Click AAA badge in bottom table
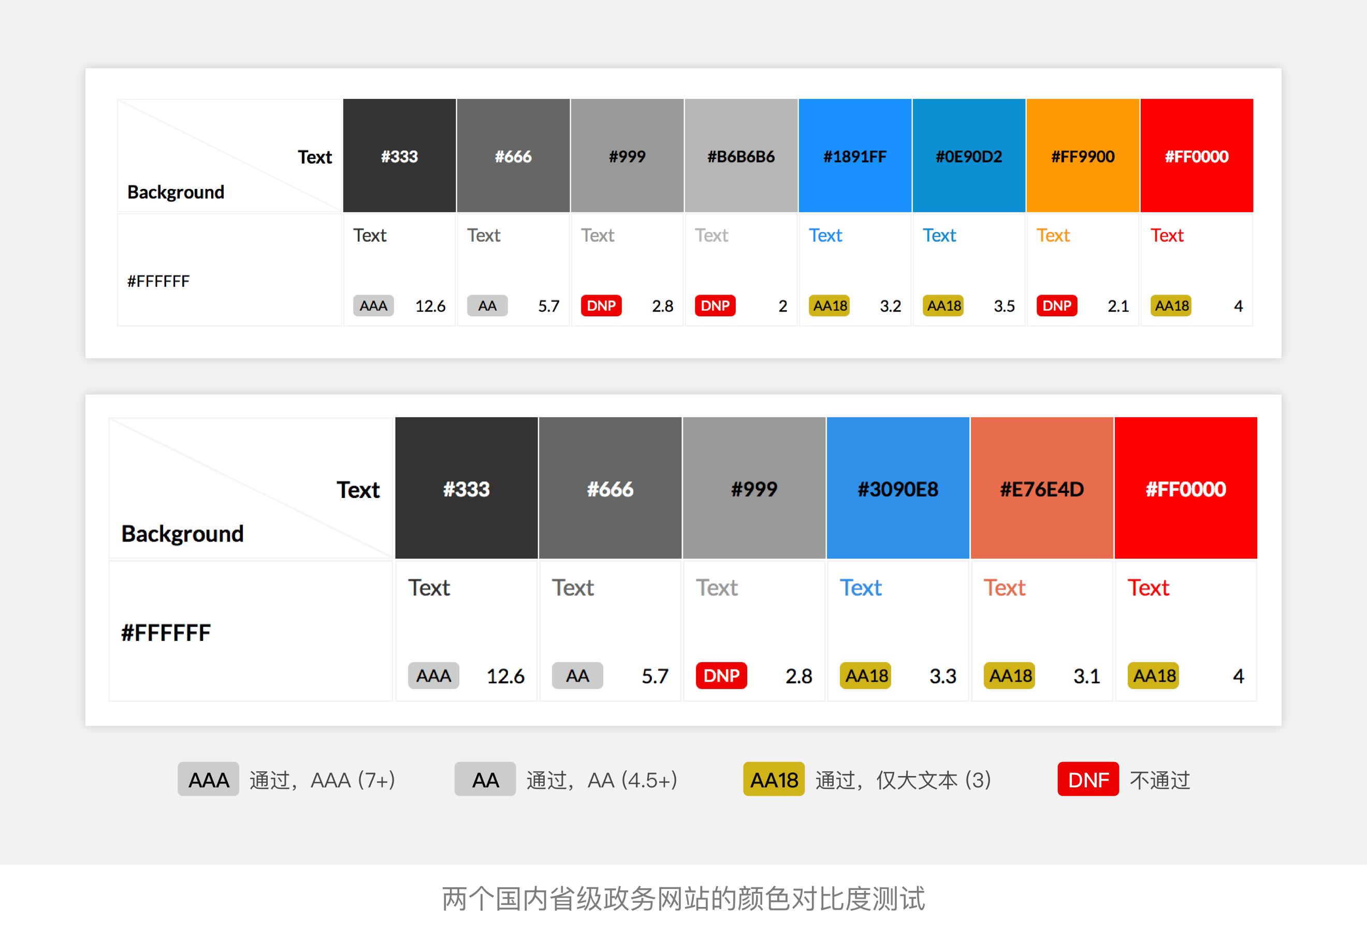The image size is (1367, 937). 433,675
